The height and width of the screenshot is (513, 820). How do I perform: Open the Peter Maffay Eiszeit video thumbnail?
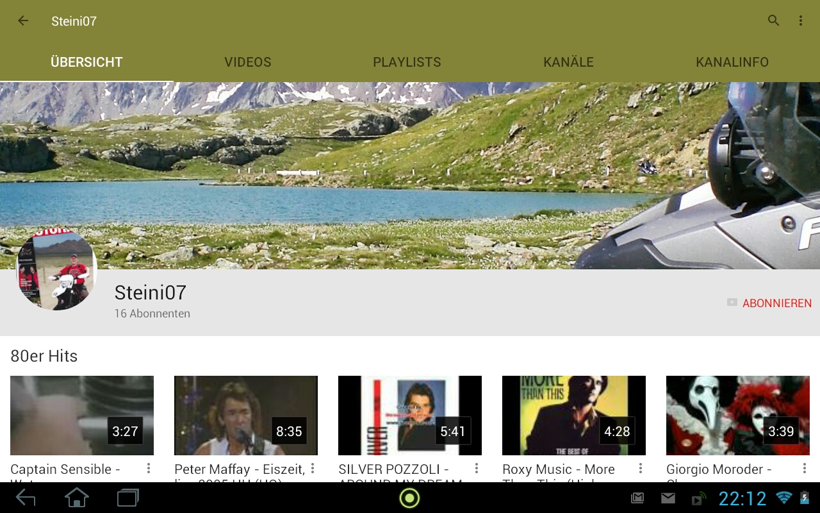point(246,416)
